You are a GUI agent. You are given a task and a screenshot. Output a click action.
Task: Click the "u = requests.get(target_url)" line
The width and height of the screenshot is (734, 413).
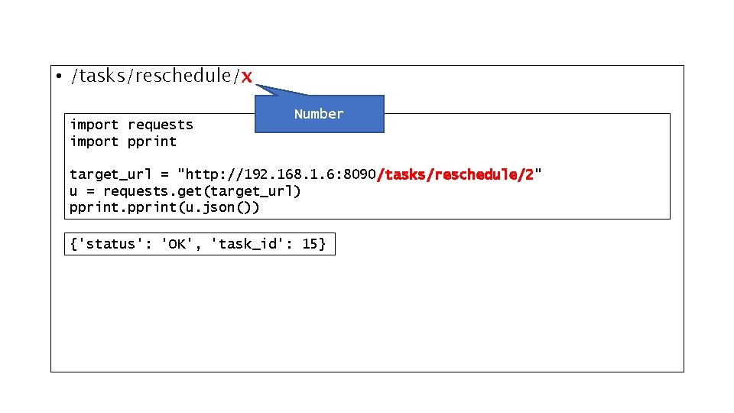[185, 191]
